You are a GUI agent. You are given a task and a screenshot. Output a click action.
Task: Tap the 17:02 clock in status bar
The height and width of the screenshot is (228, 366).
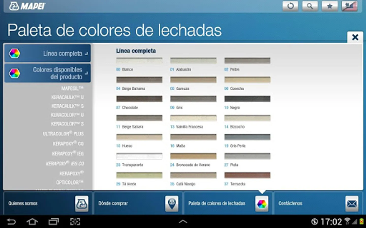pyautogui.click(x=331, y=222)
